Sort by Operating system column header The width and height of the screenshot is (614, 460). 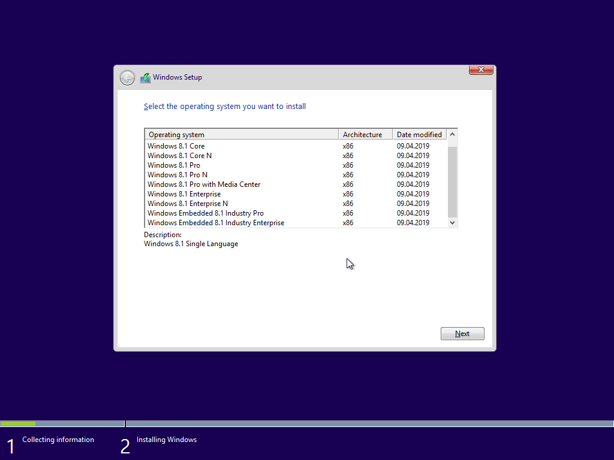click(x=242, y=135)
